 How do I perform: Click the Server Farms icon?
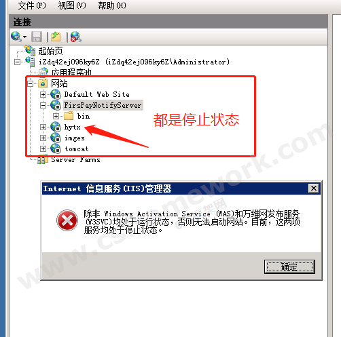[x=43, y=159]
